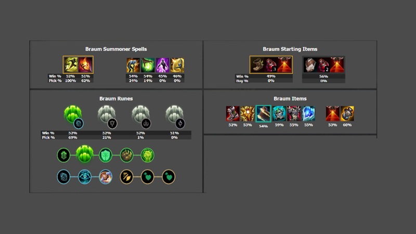Click the boots item with 52% win rate
The height and width of the screenshot is (234, 416).
232,113
